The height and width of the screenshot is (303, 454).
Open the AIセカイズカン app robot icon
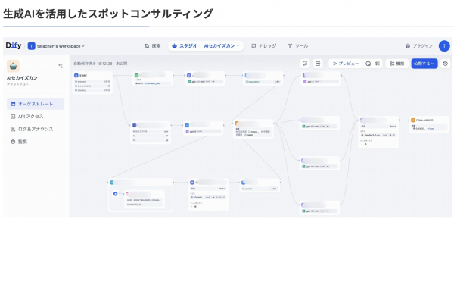(x=14, y=66)
